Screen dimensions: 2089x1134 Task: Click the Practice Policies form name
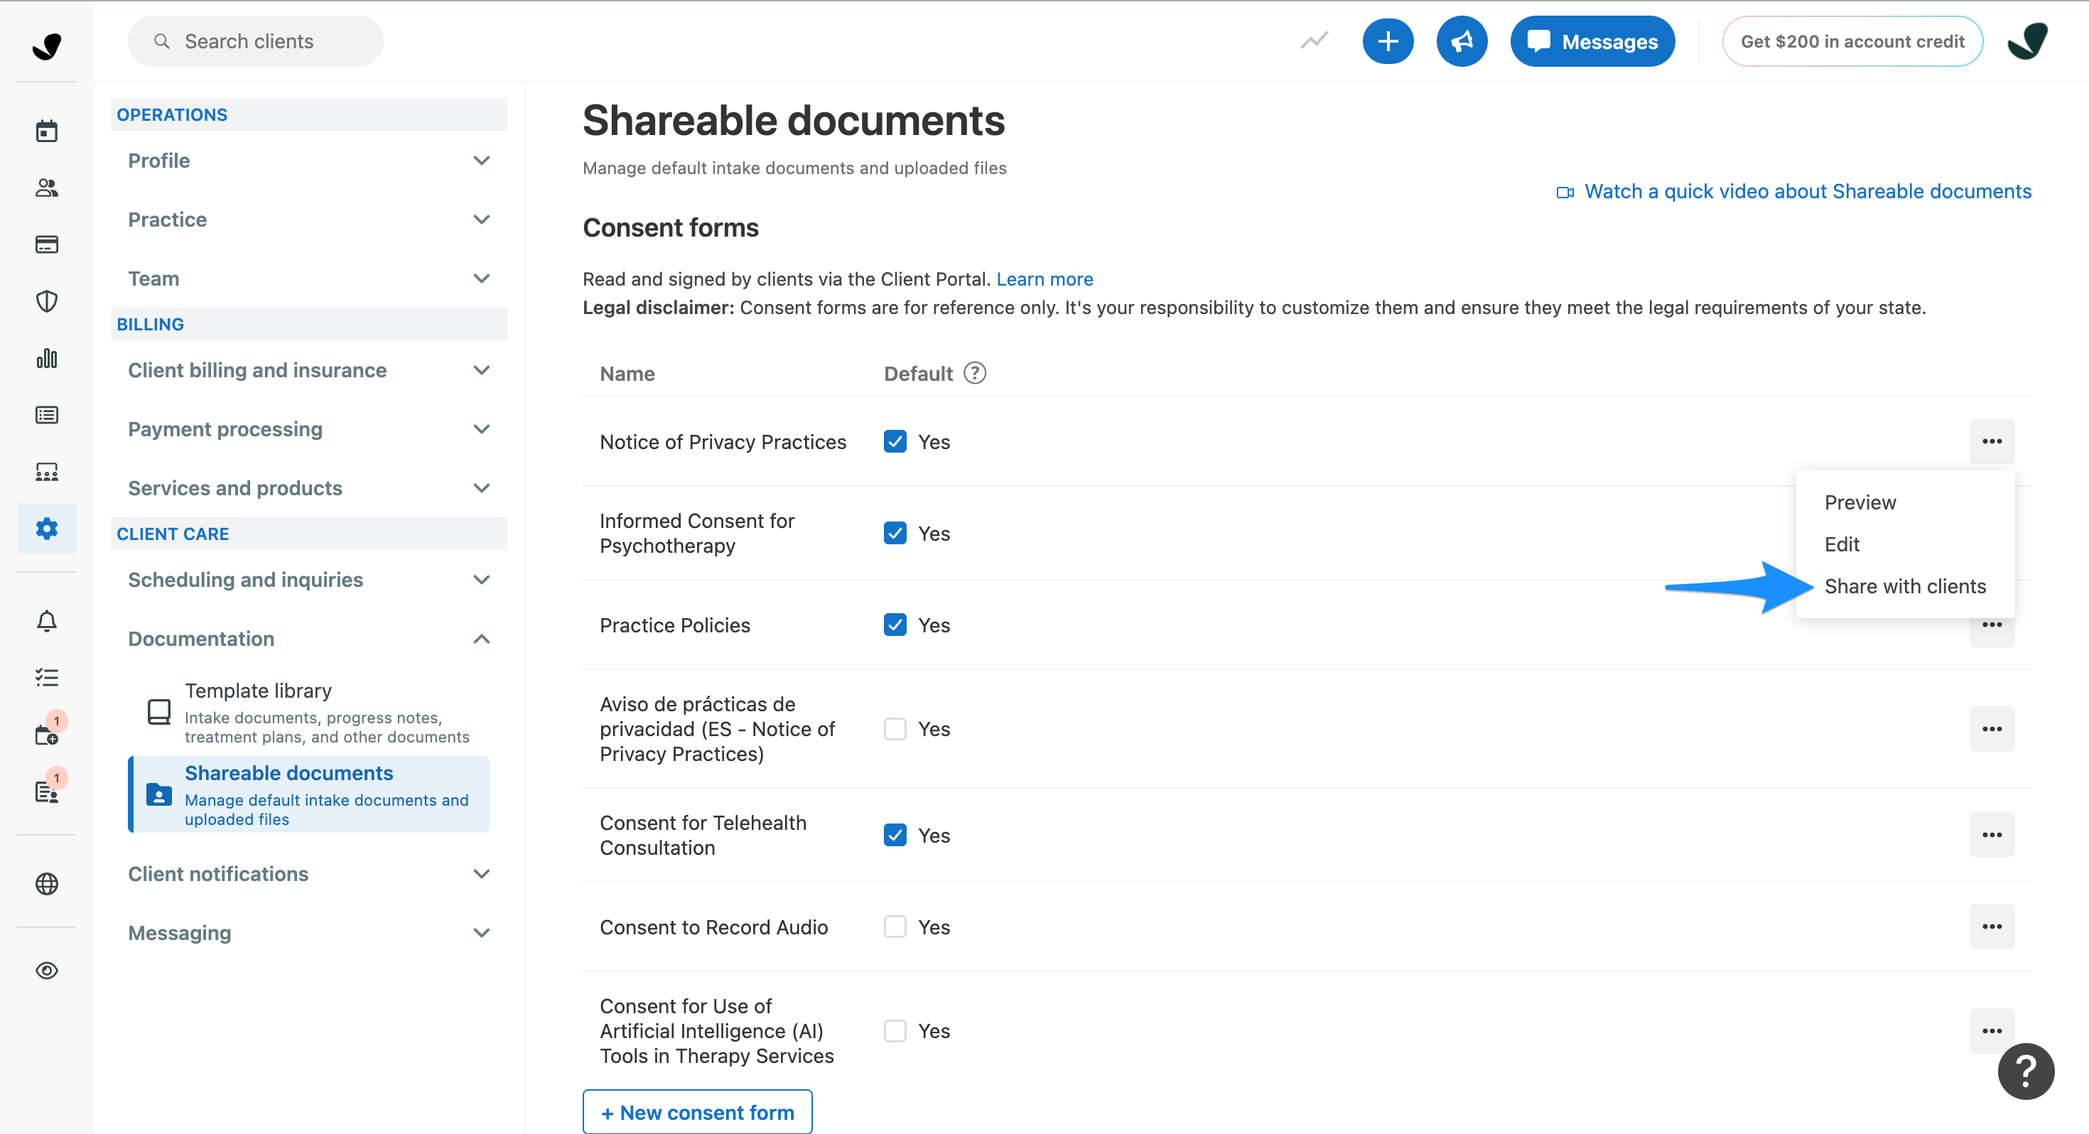(x=675, y=625)
